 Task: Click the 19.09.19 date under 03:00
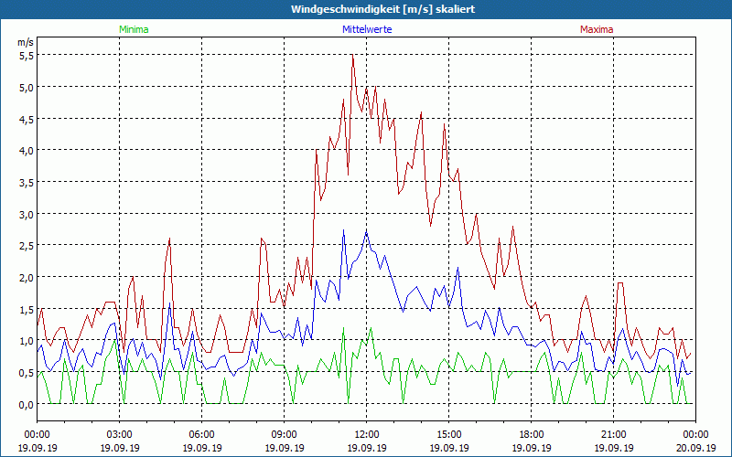[x=120, y=448]
